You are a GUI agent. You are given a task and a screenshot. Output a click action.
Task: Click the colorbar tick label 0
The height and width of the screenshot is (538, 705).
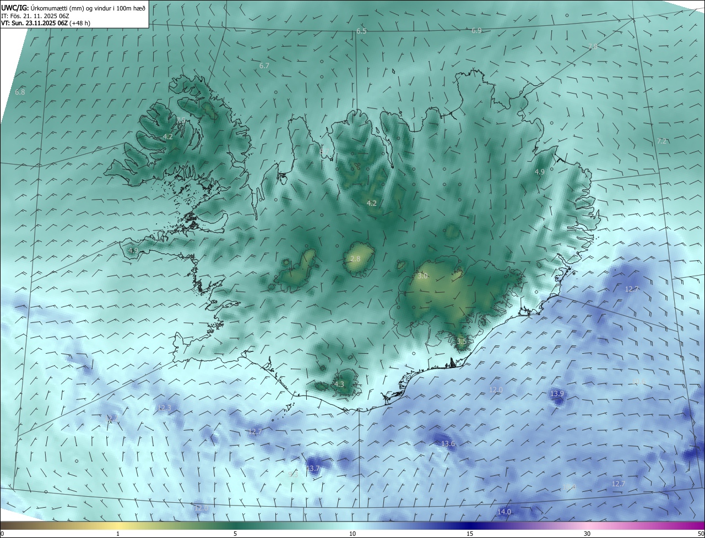2,534
